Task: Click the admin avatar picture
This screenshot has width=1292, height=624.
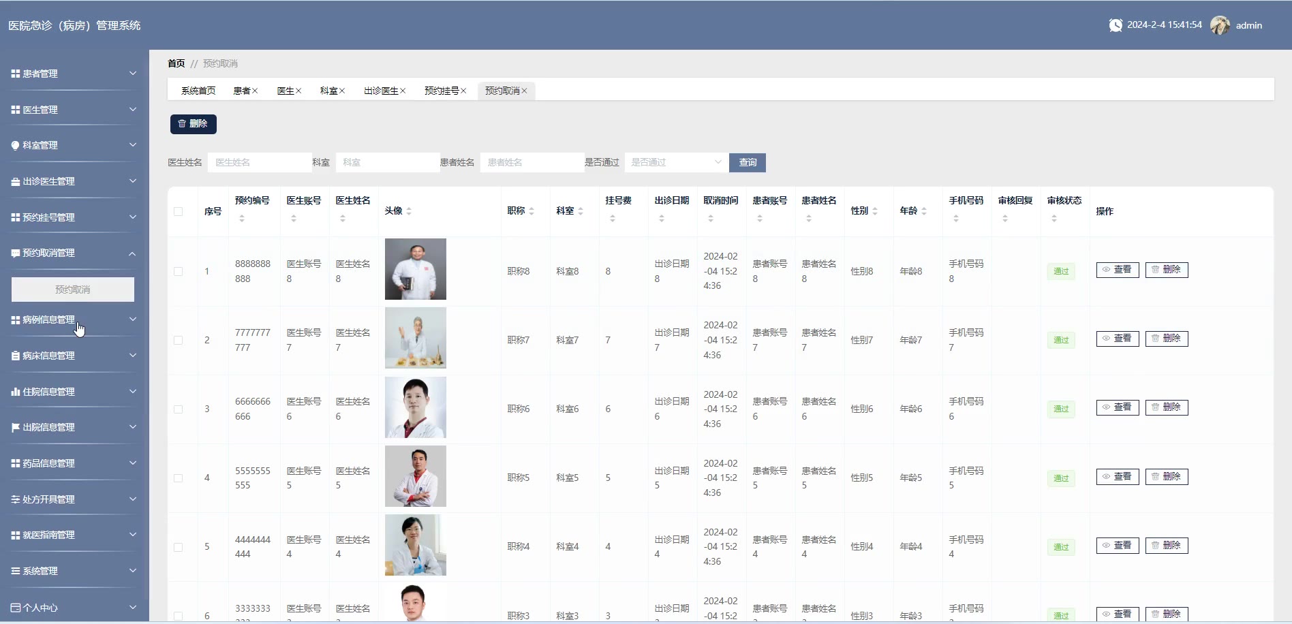Action: pos(1220,25)
